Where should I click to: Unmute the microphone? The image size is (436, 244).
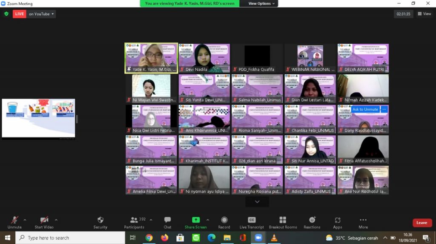pyautogui.click(x=14, y=220)
